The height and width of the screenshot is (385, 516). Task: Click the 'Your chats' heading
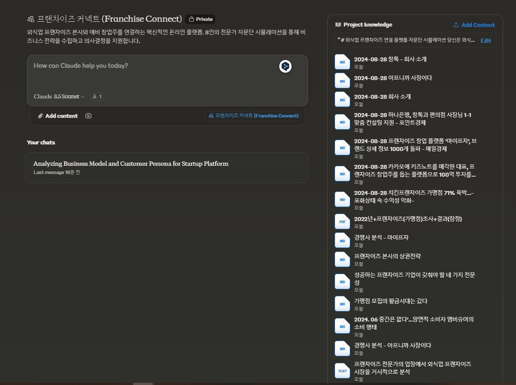[41, 143]
